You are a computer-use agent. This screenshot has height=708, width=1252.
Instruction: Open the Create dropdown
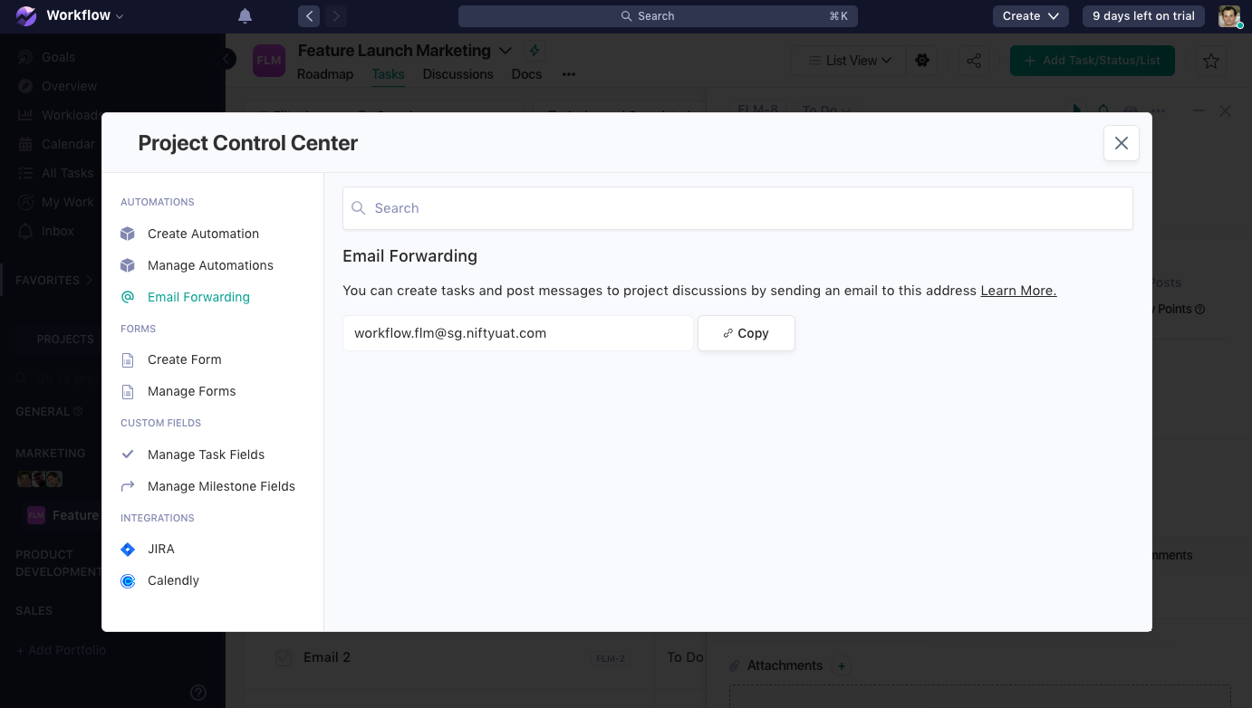point(1031,16)
